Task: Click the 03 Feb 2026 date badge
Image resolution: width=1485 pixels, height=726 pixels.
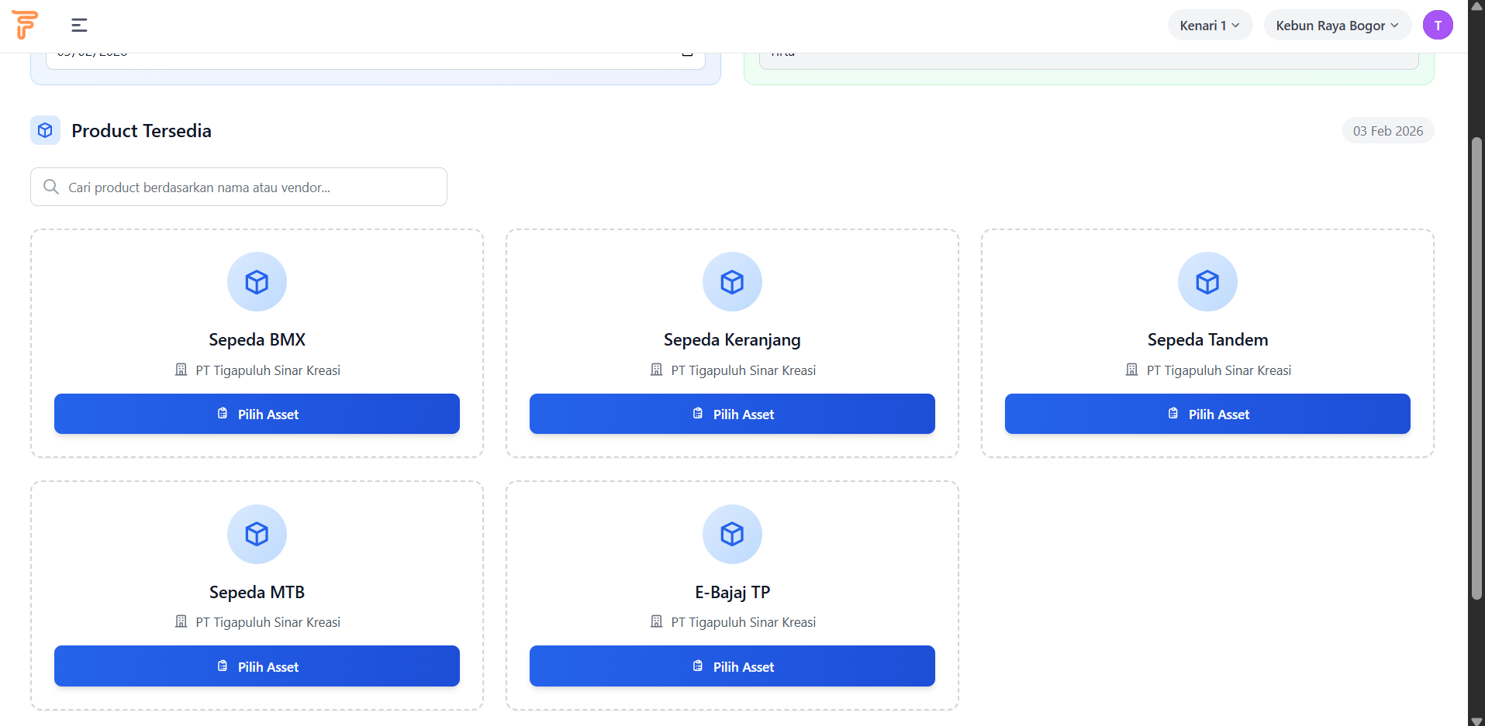Action: coord(1387,131)
